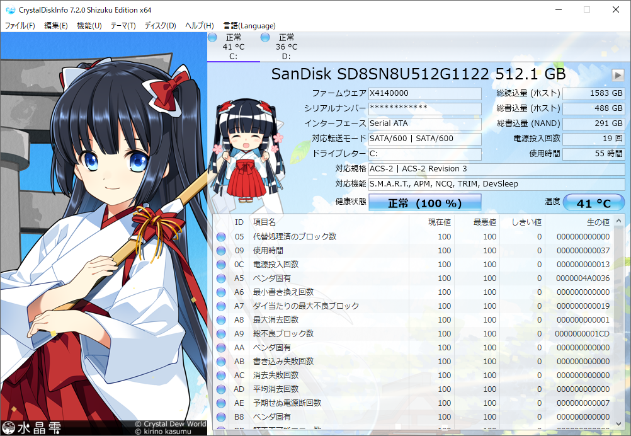Click the 最悪値 column header
Image resolution: width=631 pixels, height=436 pixels.
pos(477,222)
